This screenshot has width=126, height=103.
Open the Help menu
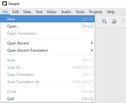point(111,12)
